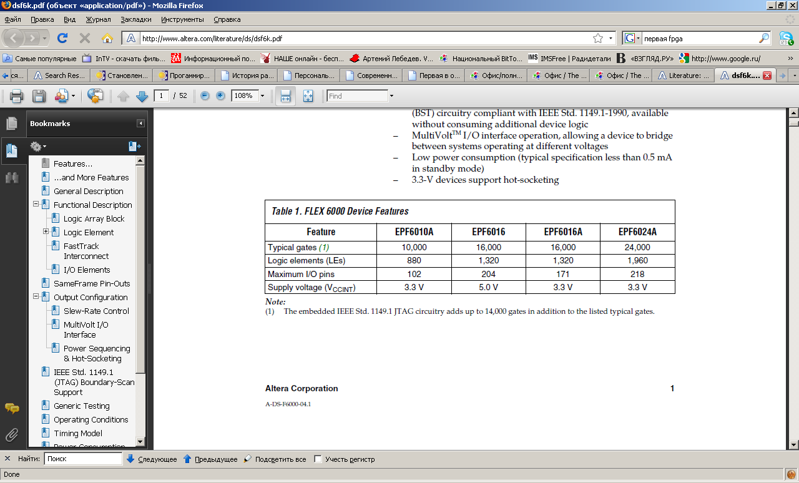Image resolution: width=799 pixels, height=483 pixels.
Task: Open the Файл menu
Action: click(x=12, y=19)
